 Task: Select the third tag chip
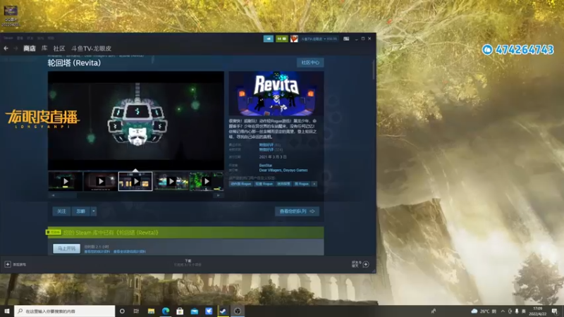pos(284,184)
